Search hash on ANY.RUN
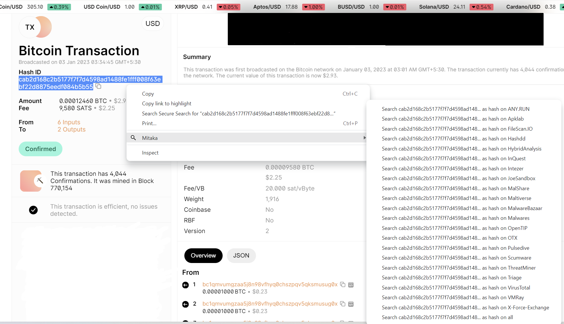 coord(464,109)
